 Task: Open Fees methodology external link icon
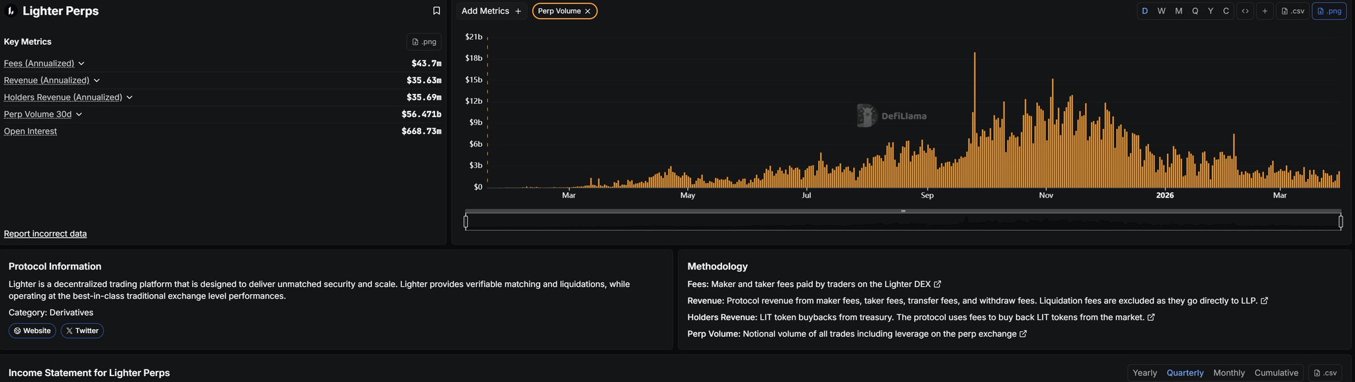coord(937,284)
